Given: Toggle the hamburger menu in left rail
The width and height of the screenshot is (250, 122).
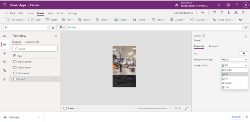Looking at the screenshot, I should [4, 36].
